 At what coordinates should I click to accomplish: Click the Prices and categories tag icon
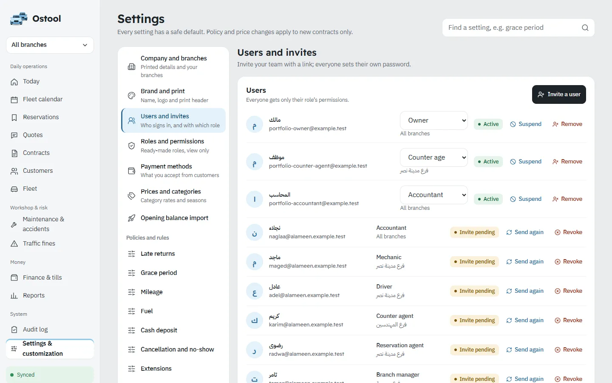pos(132,196)
